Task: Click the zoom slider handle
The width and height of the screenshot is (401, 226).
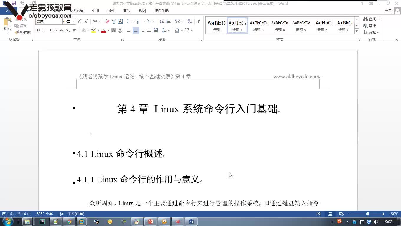Action: point(368,214)
